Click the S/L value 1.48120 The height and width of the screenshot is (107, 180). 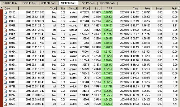(x=96, y=69)
